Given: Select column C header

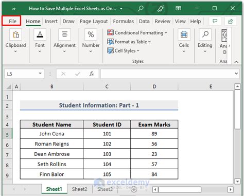Looking at the screenshot, I should point(107,87).
